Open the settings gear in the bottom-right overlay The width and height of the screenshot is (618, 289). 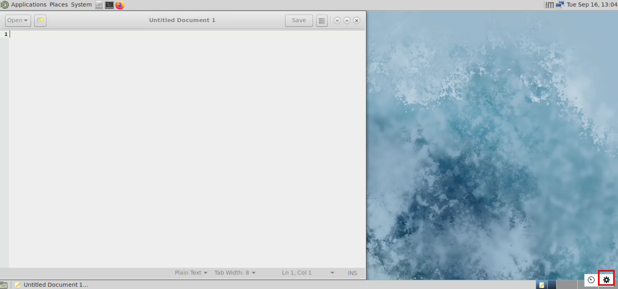click(x=606, y=280)
